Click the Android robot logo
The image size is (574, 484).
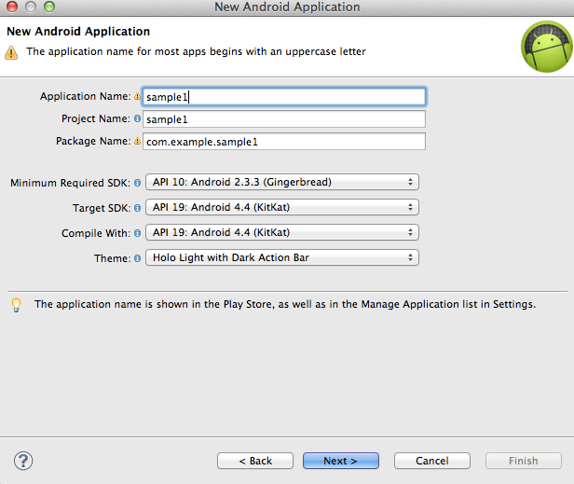[547, 47]
